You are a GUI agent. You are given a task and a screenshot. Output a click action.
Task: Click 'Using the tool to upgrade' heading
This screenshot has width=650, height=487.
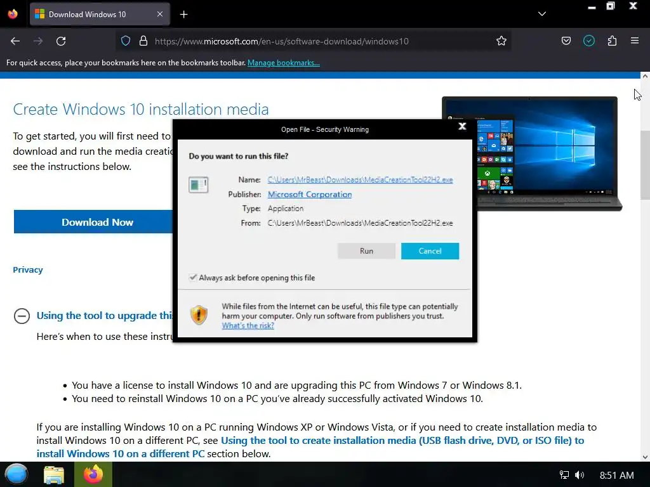(x=105, y=316)
